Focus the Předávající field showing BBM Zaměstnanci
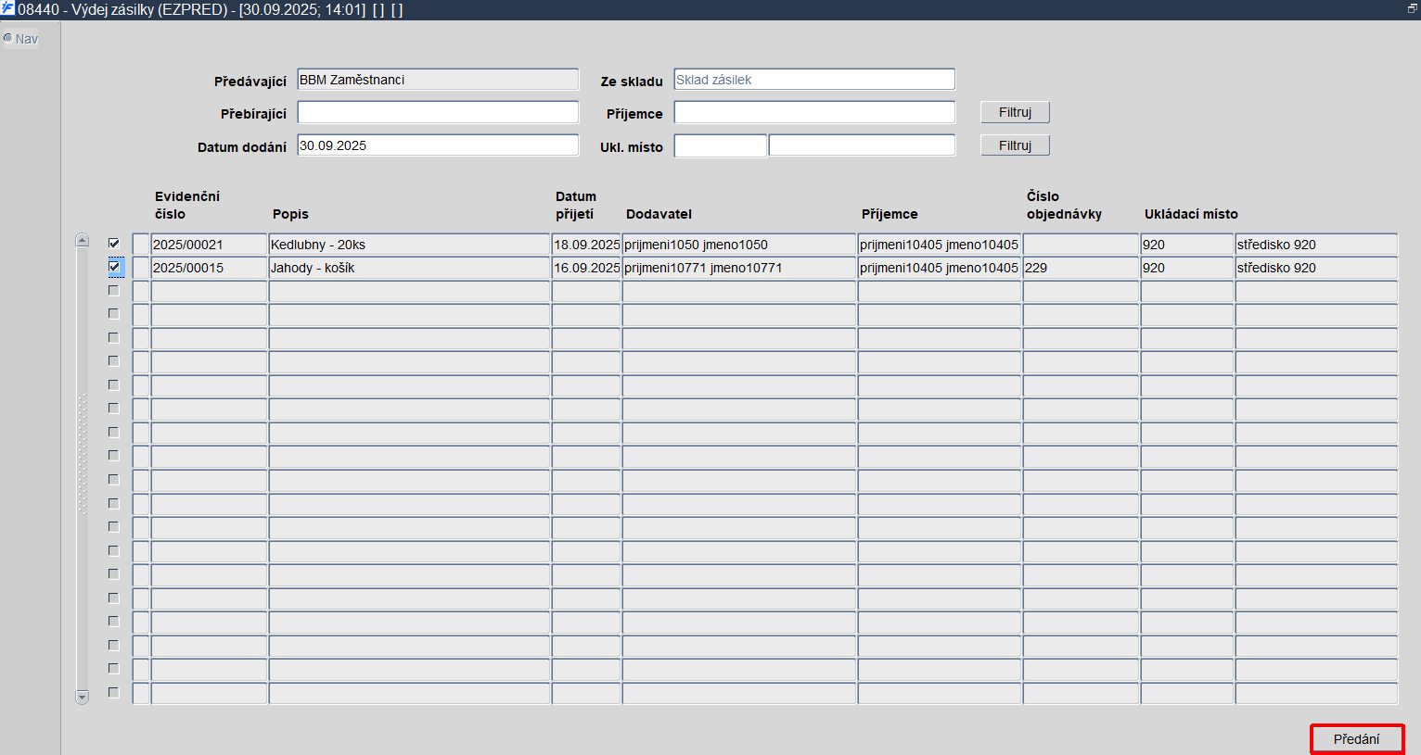Image resolution: width=1421 pixels, height=755 pixels. 438,80
